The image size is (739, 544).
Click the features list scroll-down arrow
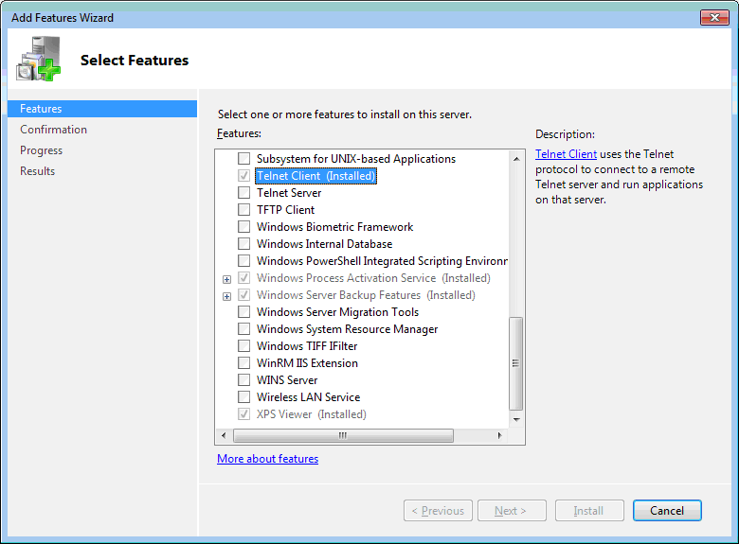(516, 419)
